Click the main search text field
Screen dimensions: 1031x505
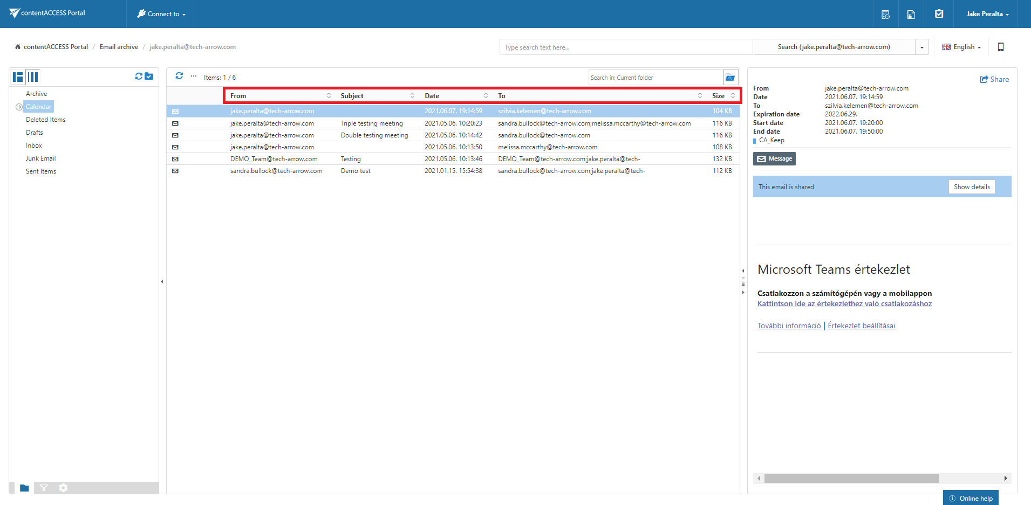click(x=625, y=47)
